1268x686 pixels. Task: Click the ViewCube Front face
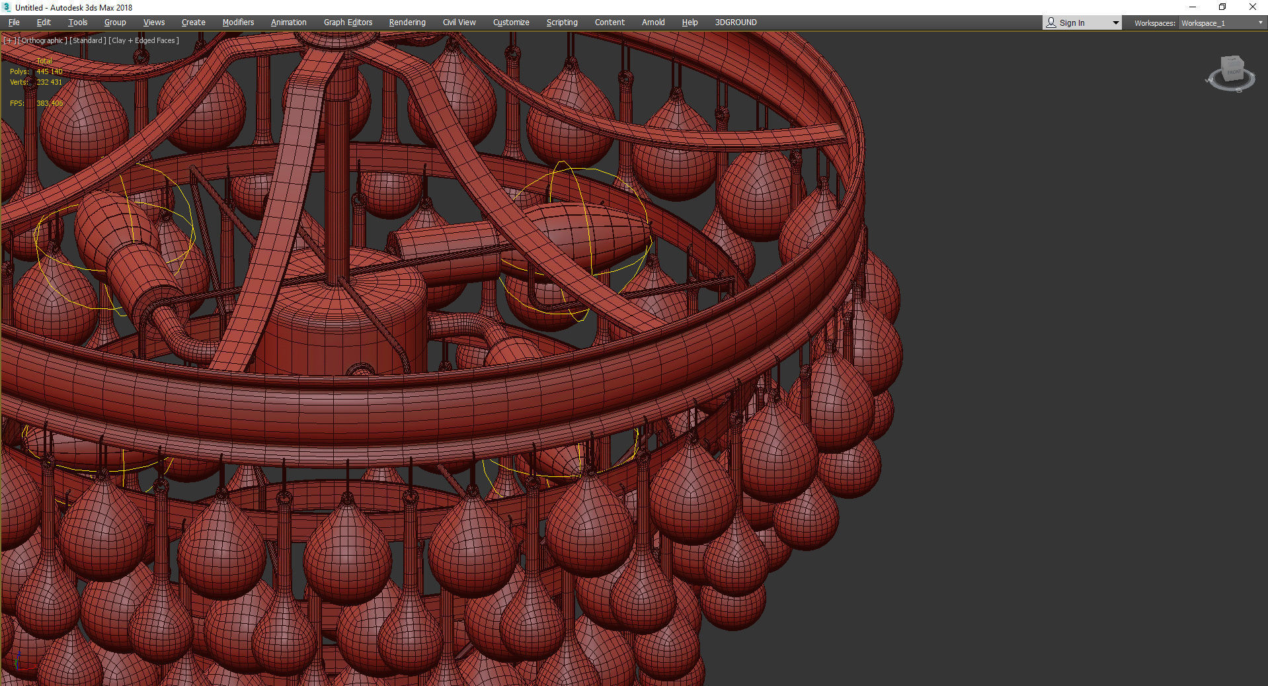tap(1234, 71)
